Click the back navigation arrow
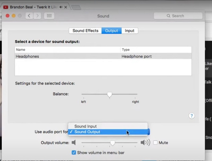This screenshot has width=212, height=161. click(x=29, y=16)
